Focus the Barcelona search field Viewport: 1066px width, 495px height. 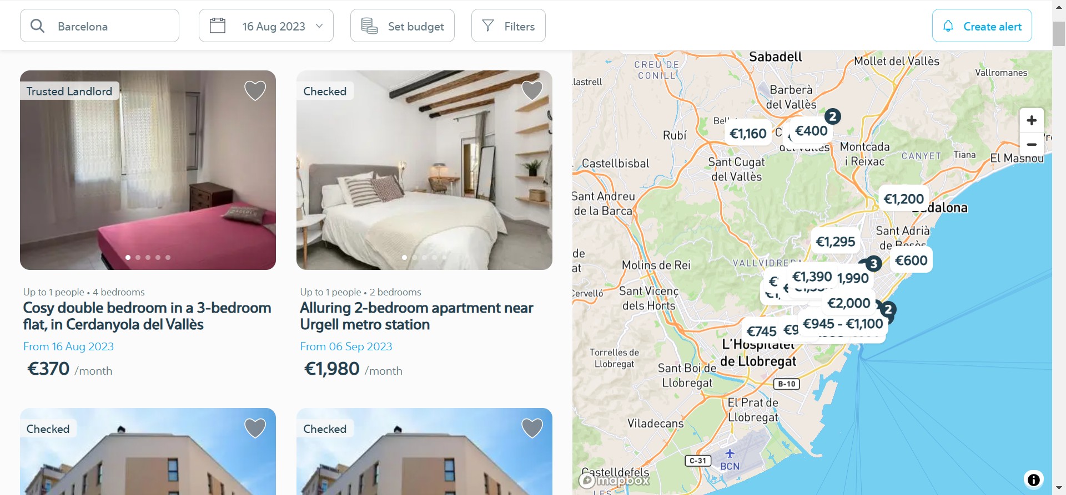point(99,26)
